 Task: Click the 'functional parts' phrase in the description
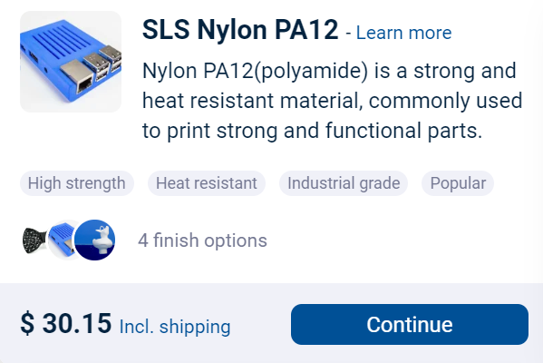(x=403, y=131)
